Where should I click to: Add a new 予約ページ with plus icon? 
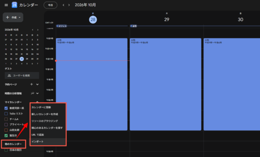coord(32,84)
